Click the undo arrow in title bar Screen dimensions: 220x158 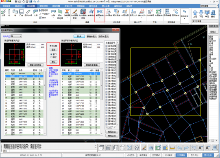35,2
